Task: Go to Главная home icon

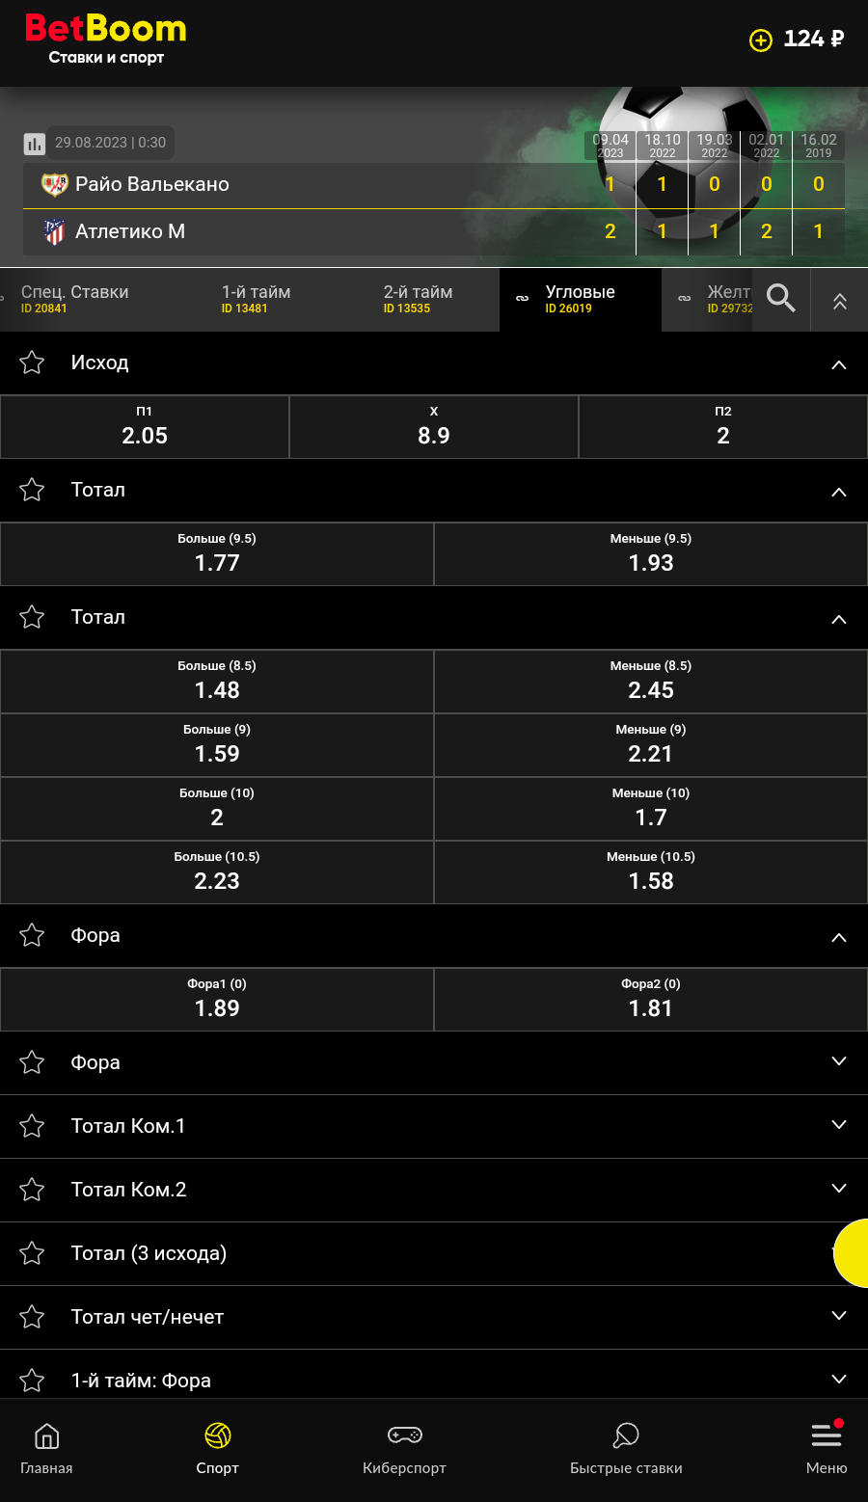Action: (x=46, y=1448)
